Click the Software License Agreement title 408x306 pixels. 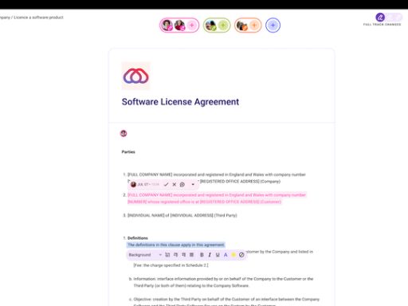point(180,102)
